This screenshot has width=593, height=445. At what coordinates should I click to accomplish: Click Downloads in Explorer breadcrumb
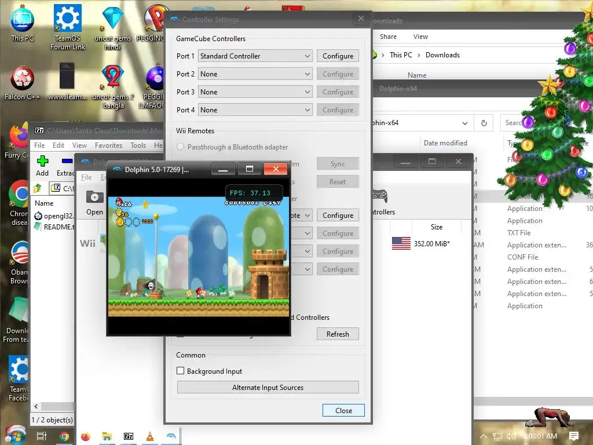442,55
